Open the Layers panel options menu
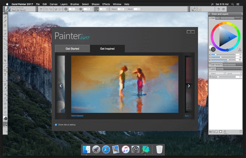This screenshot has height=158, width=246. click(241, 69)
